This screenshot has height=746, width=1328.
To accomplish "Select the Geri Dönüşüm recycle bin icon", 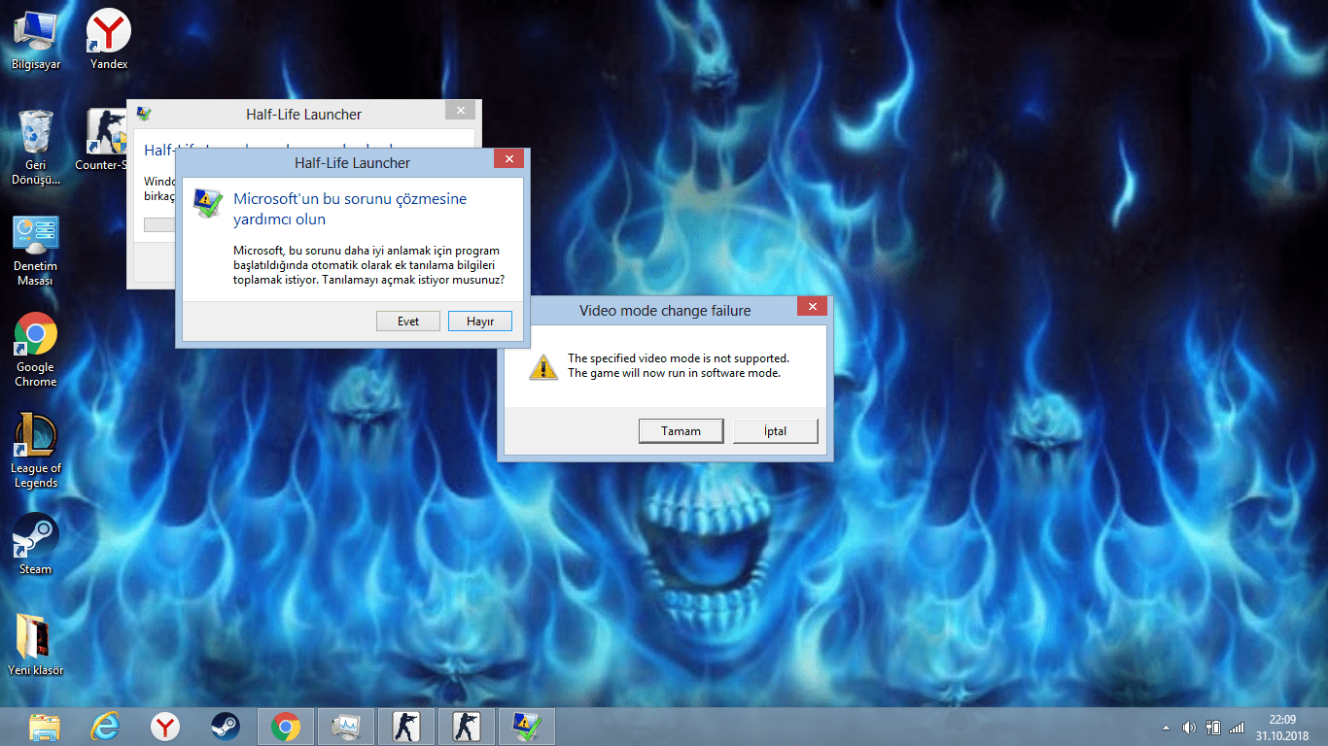I will [36, 148].
